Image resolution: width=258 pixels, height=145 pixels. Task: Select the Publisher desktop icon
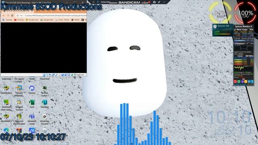44,104
